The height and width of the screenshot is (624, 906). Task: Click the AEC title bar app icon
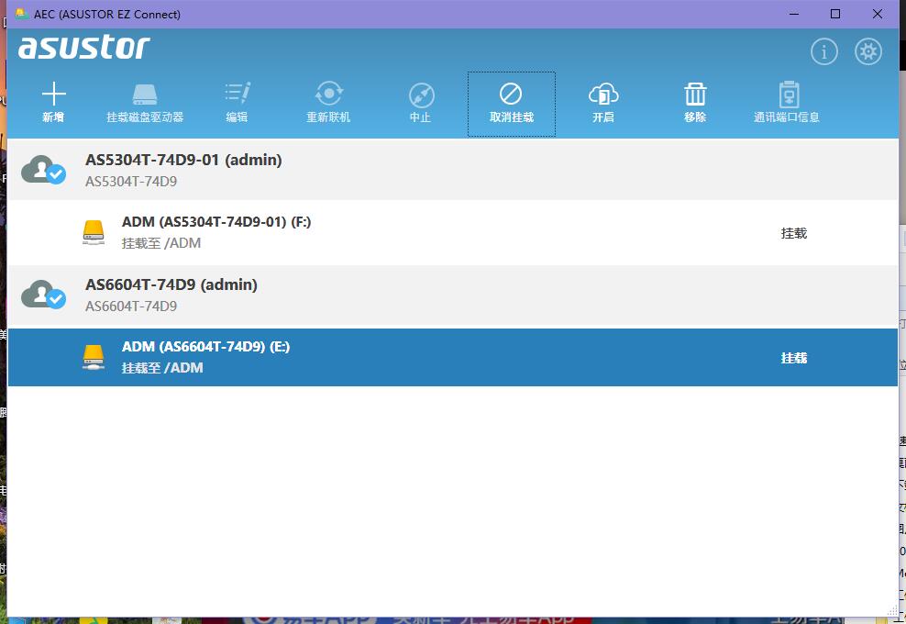[22, 14]
